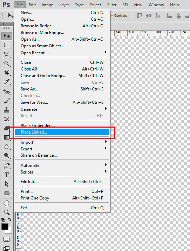The width and height of the screenshot is (190, 251).
Task: Open the white background color swatch
Action: pos(9,231)
